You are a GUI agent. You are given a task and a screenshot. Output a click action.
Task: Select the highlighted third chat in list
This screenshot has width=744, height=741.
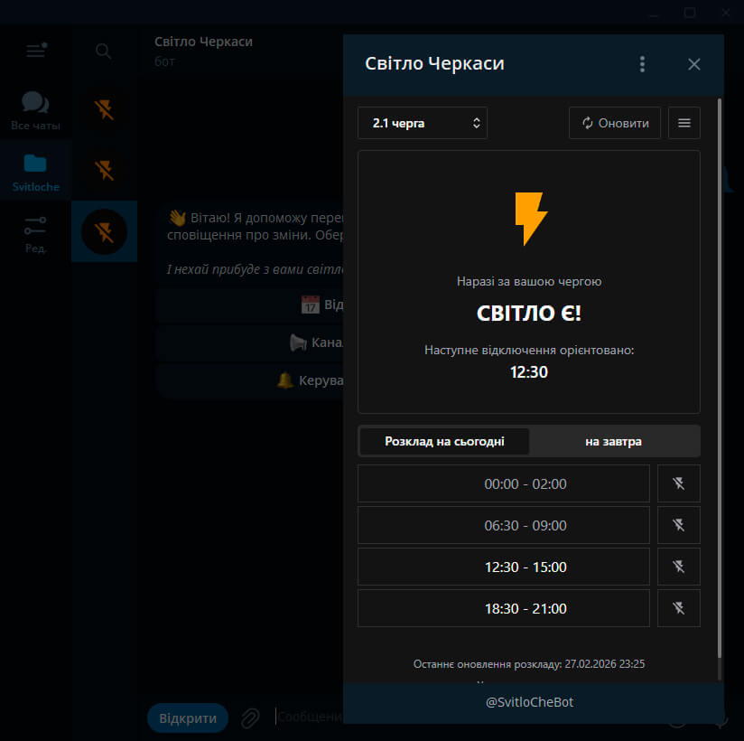tap(104, 231)
